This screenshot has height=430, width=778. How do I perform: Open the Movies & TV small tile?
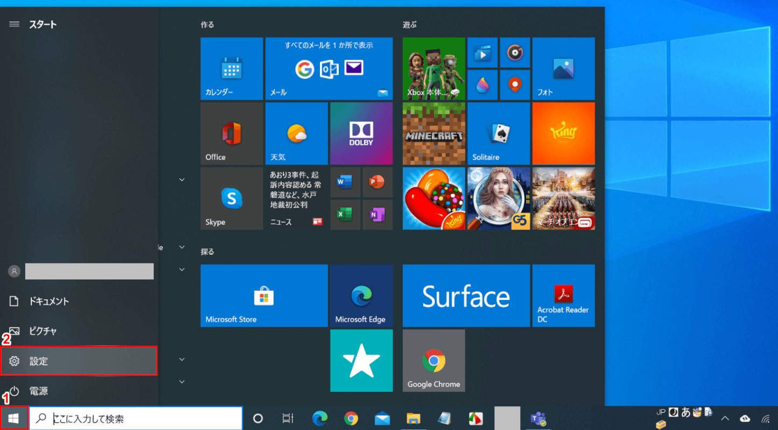click(x=482, y=53)
